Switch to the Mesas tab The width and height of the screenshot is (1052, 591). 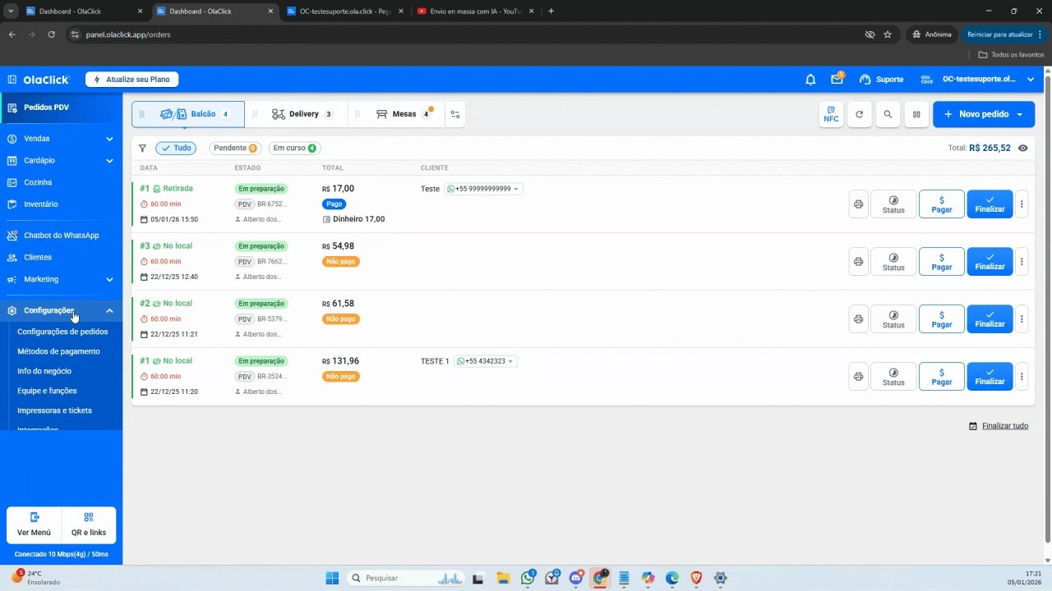[403, 114]
